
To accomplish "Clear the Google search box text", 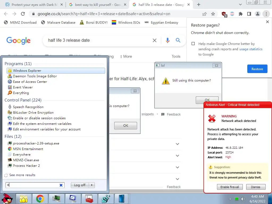I will click(154, 40).
